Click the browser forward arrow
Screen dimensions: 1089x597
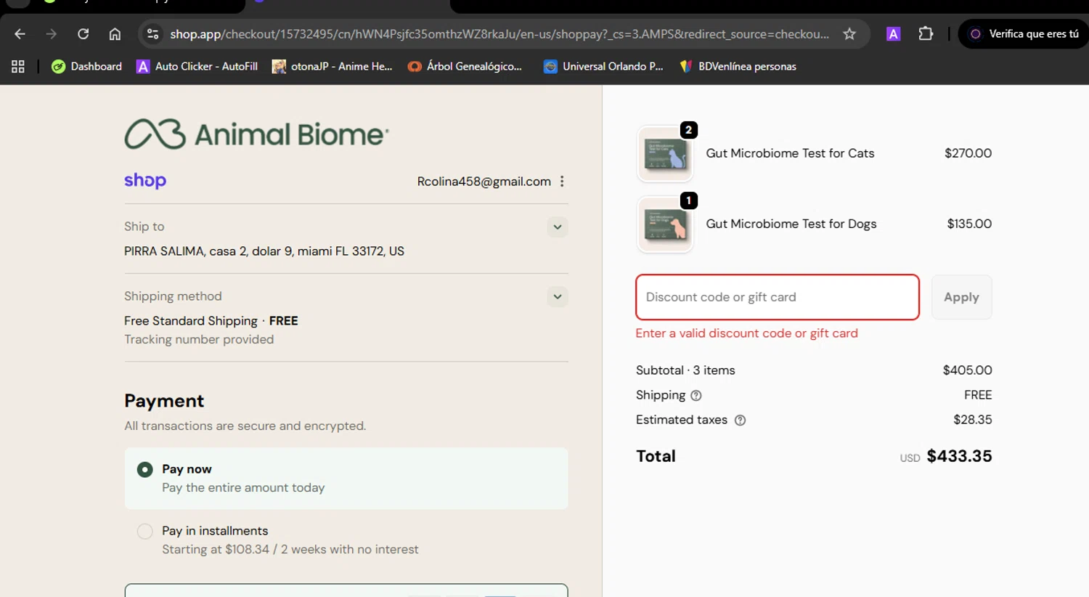51,34
